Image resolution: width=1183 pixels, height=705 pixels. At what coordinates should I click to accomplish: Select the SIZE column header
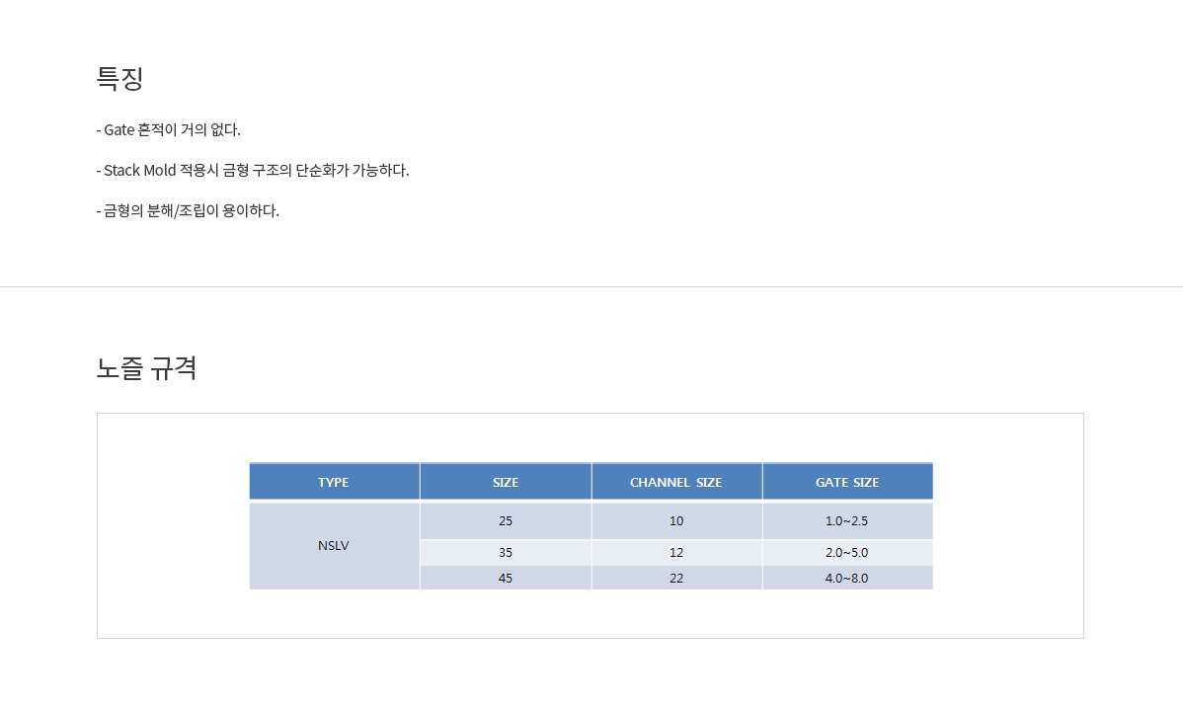click(x=506, y=483)
